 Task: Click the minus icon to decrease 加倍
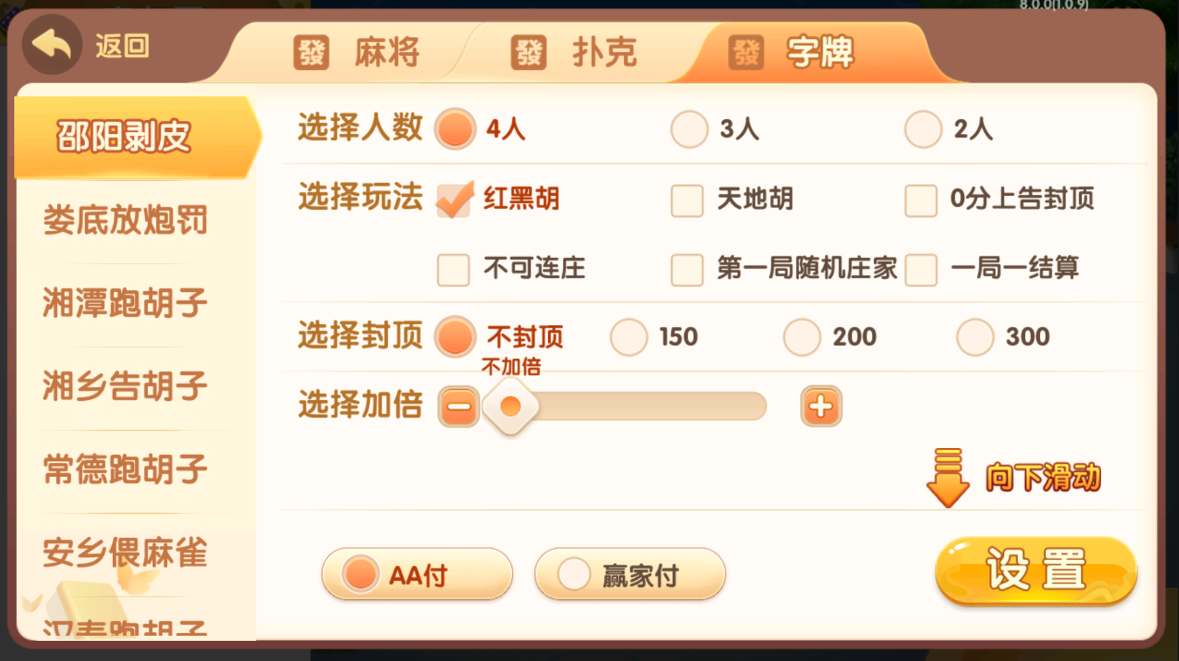[458, 406]
